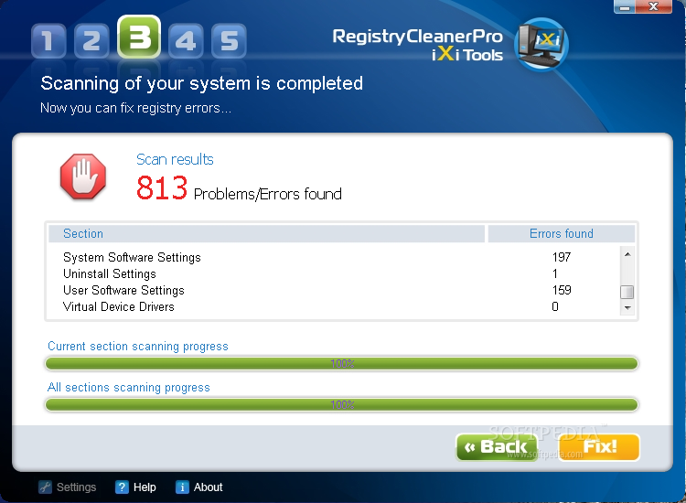Click the 'Scanning of your system is completed' heading
This screenshot has height=503, width=686.
202,83
